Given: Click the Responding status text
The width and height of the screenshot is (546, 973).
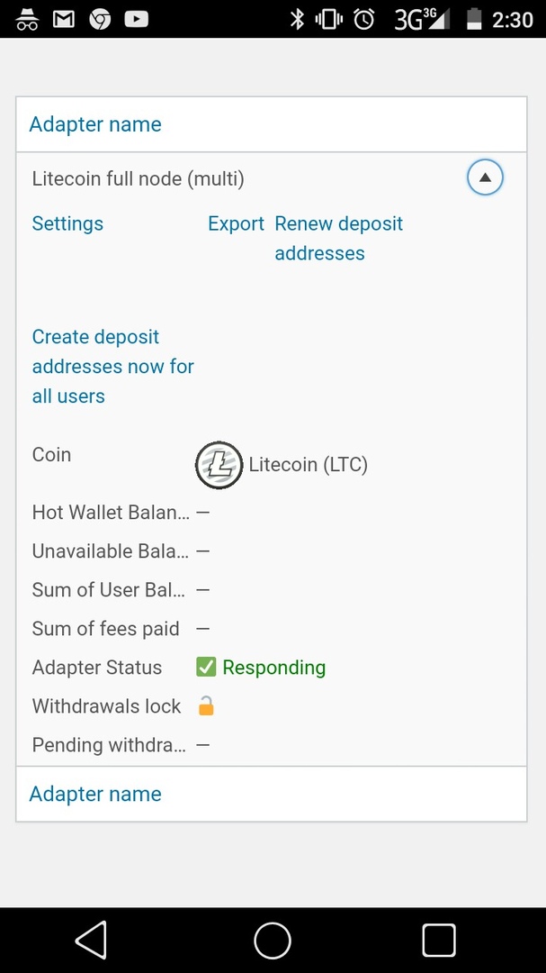Looking at the screenshot, I should click(x=274, y=668).
